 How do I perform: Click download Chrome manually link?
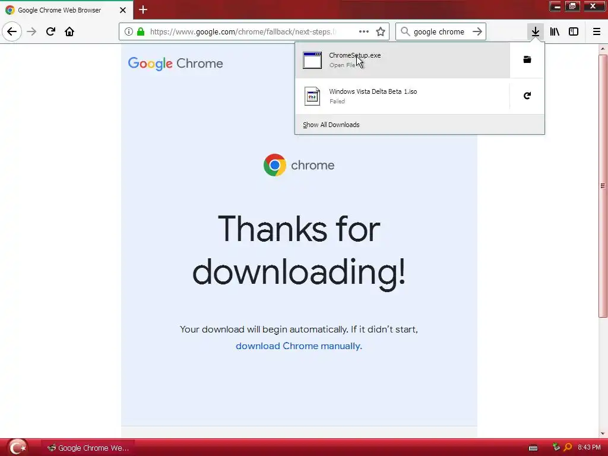(x=299, y=346)
